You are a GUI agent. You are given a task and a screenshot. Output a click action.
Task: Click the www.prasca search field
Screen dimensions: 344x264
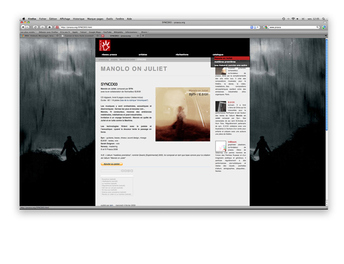tap(292, 27)
